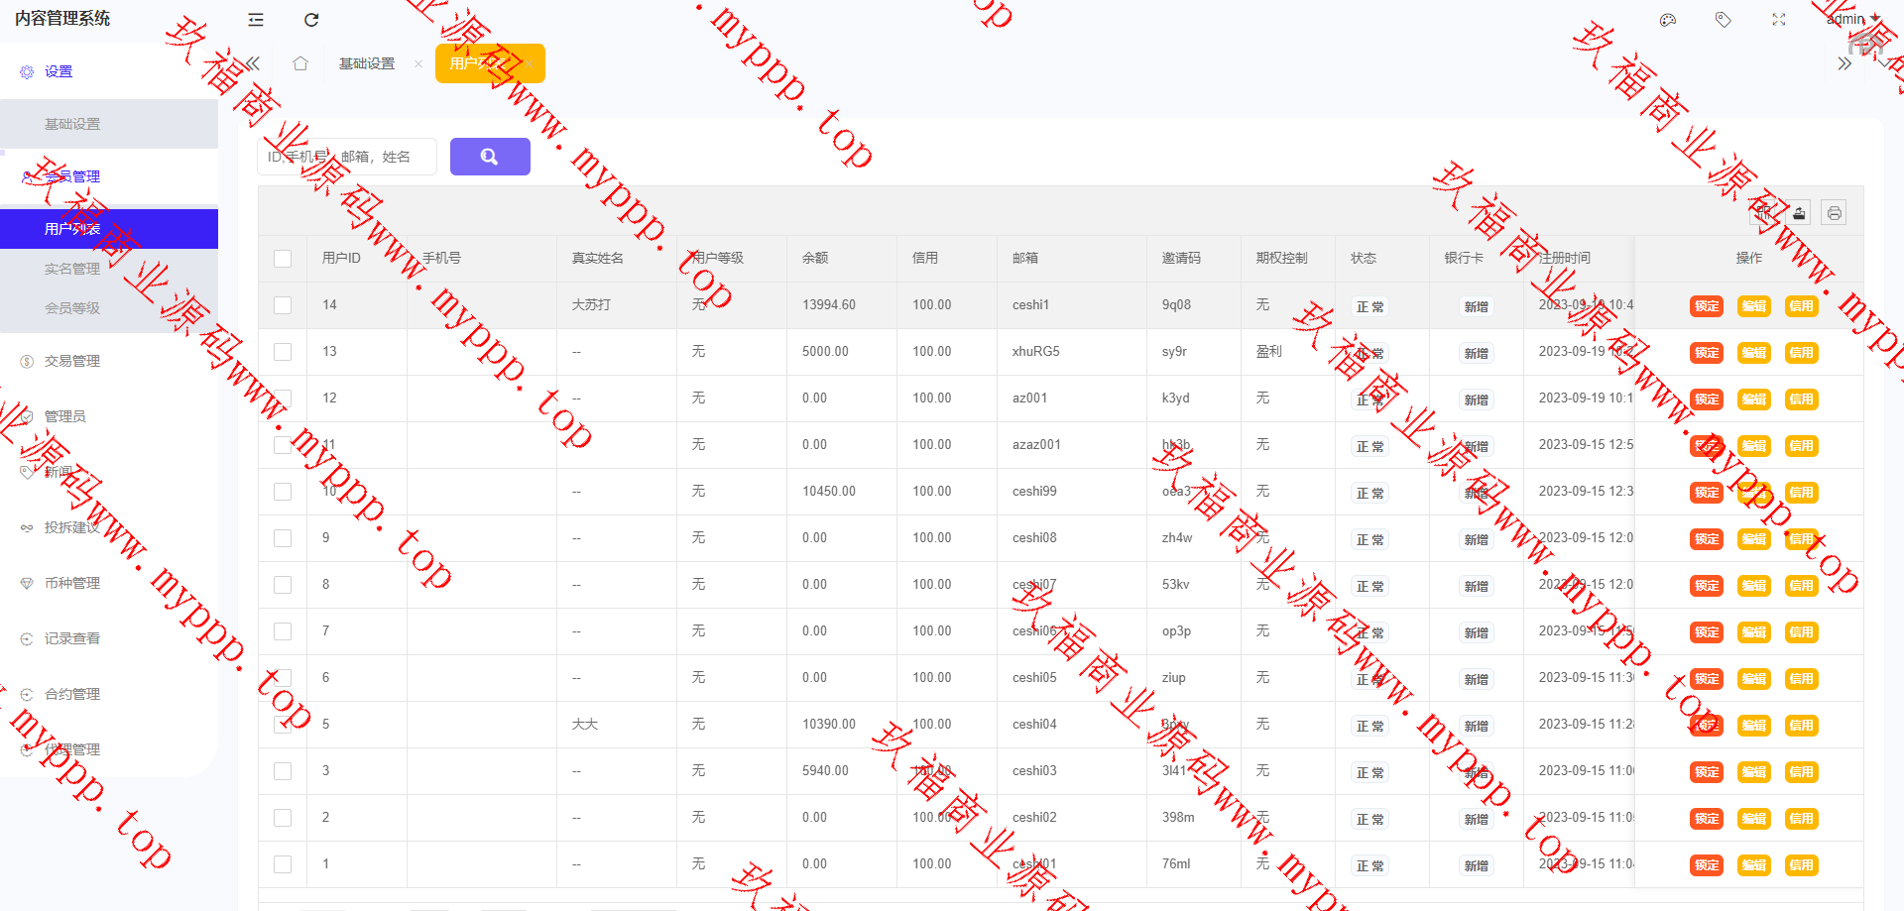This screenshot has width=1904, height=911.
Task: Click 锁定 button for user ID 13
Action: point(1707,353)
